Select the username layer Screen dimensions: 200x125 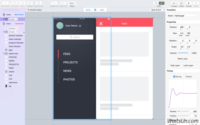pos(12,82)
